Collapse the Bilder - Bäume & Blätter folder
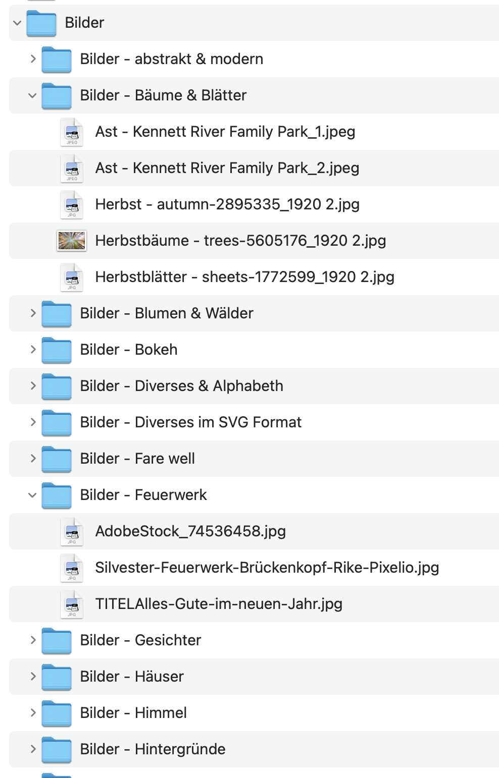 pos(32,95)
